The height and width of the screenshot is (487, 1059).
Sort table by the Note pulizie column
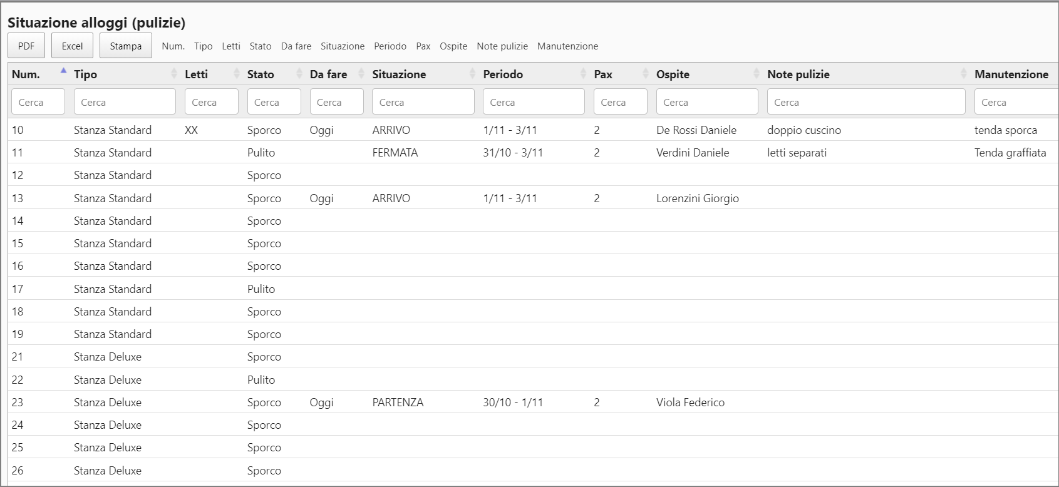(x=798, y=74)
